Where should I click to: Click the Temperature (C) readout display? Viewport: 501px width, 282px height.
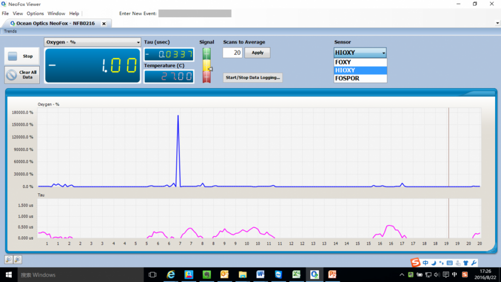coord(169,76)
